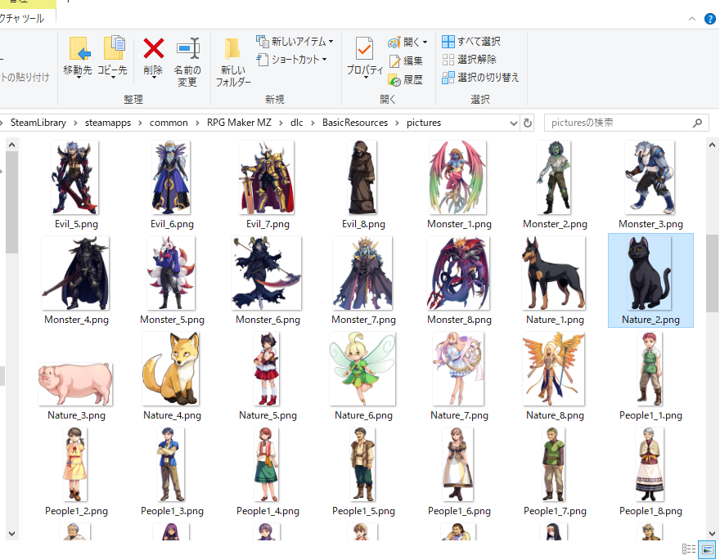
Task: Navigate to BasicResources in the breadcrumb
Action: [355, 123]
